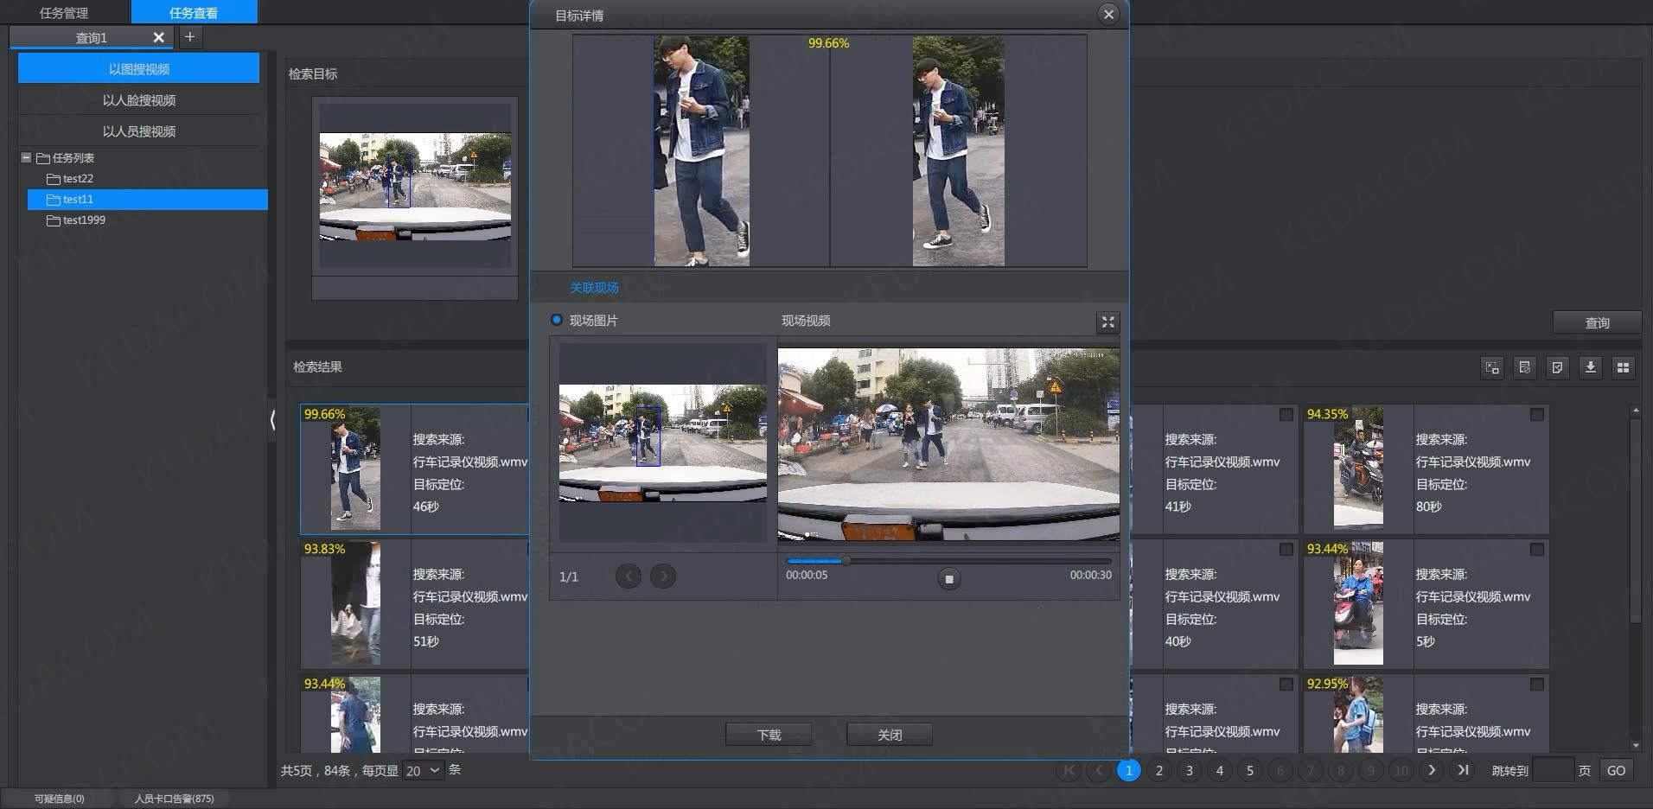Stop the scene video playback

[948, 579]
